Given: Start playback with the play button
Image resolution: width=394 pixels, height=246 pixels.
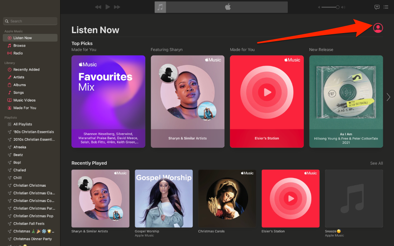Looking at the screenshot, I should click(108, 7).
